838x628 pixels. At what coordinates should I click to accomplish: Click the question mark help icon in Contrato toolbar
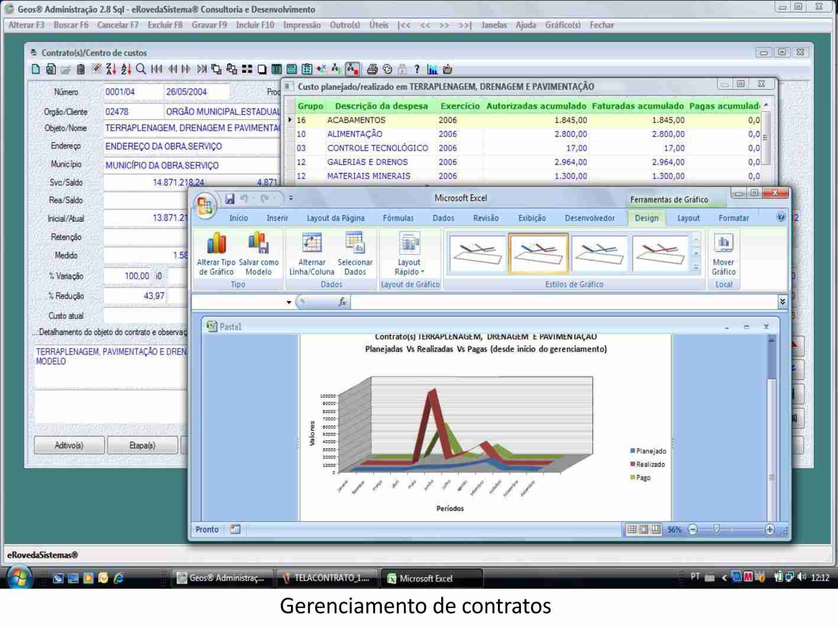(416, 69)
